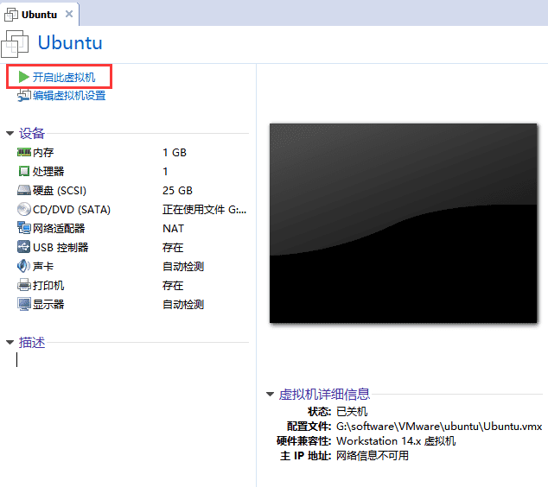Click the display monitor icon
This screenshot has height=487, width=548.
(23, 304)
